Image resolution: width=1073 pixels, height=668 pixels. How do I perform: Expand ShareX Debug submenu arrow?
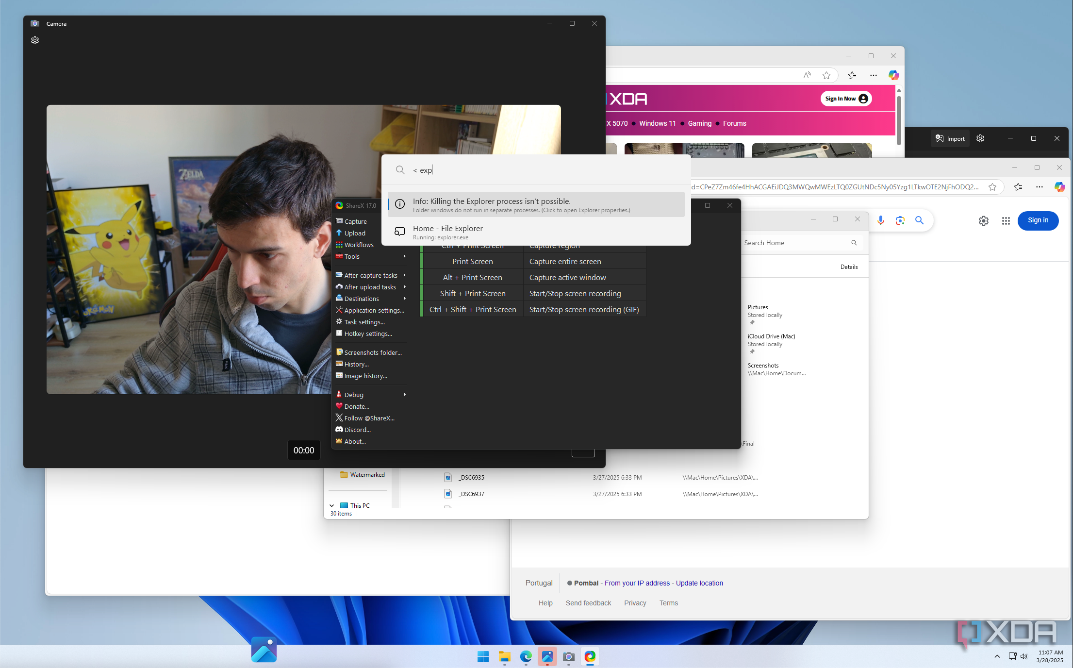coord(404,395)
